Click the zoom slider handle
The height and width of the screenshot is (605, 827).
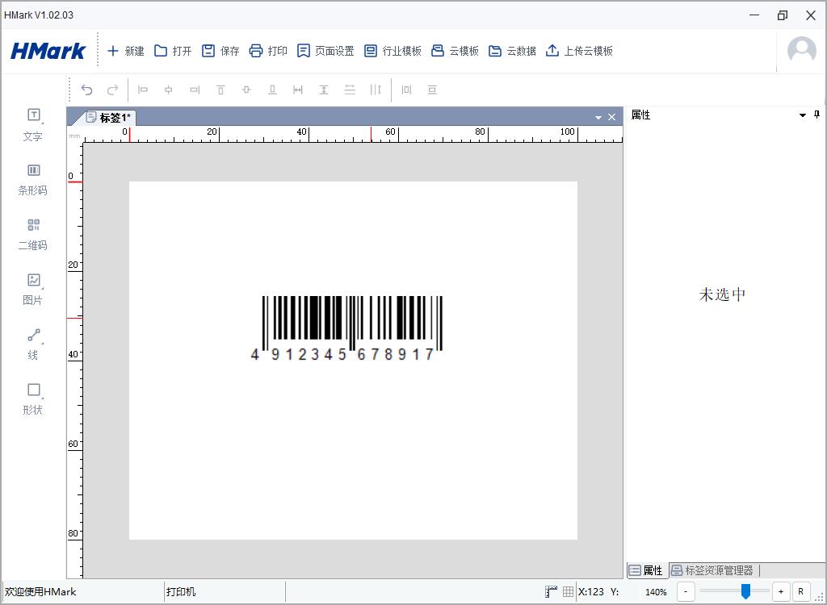coord(745,591)
